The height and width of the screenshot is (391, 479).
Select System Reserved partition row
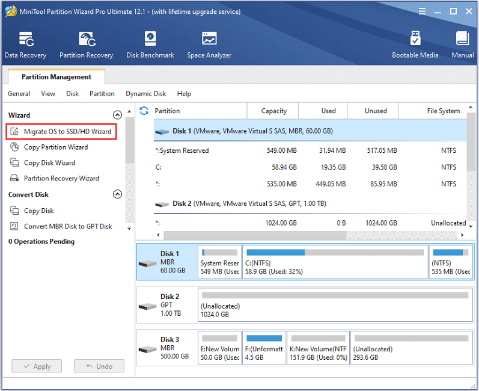(310, 150)
